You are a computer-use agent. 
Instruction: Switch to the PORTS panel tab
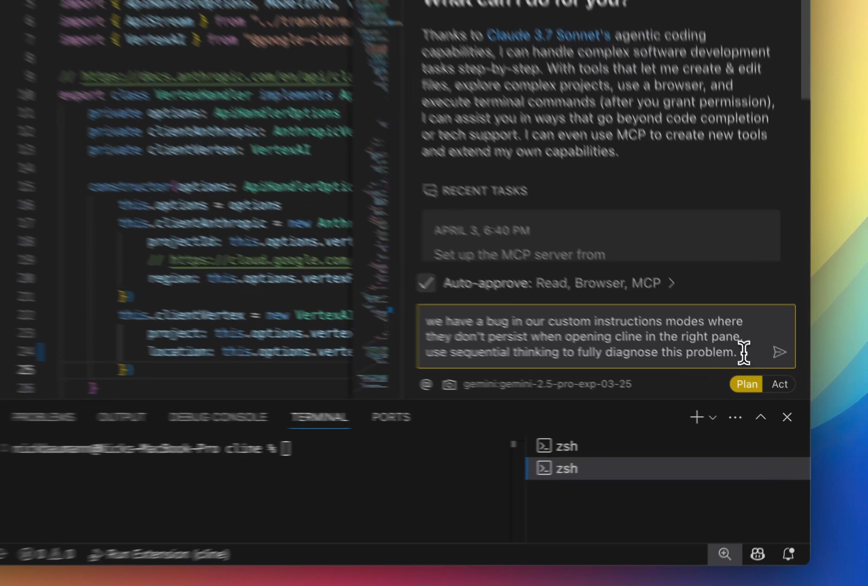coord(391,417)
